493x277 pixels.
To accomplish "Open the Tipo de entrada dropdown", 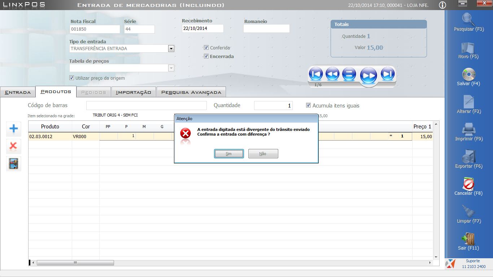I will (x=171, y=49).
